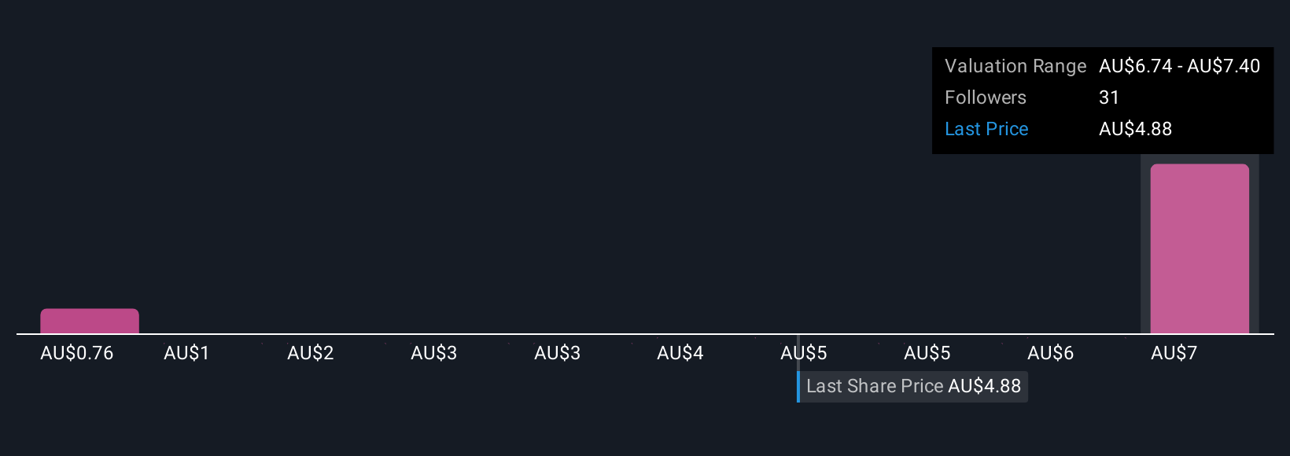Click the Last Price link in tooltip
The width and height of the screenshot is (1290, 456).
(x=986, y=129)
